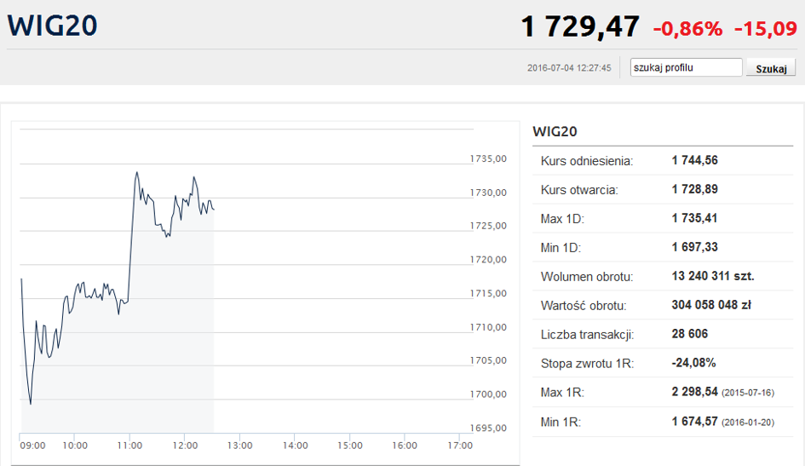Click the 1725,00 y-axis label on the chart
805x466 pixels.
(x=488, y=227)
